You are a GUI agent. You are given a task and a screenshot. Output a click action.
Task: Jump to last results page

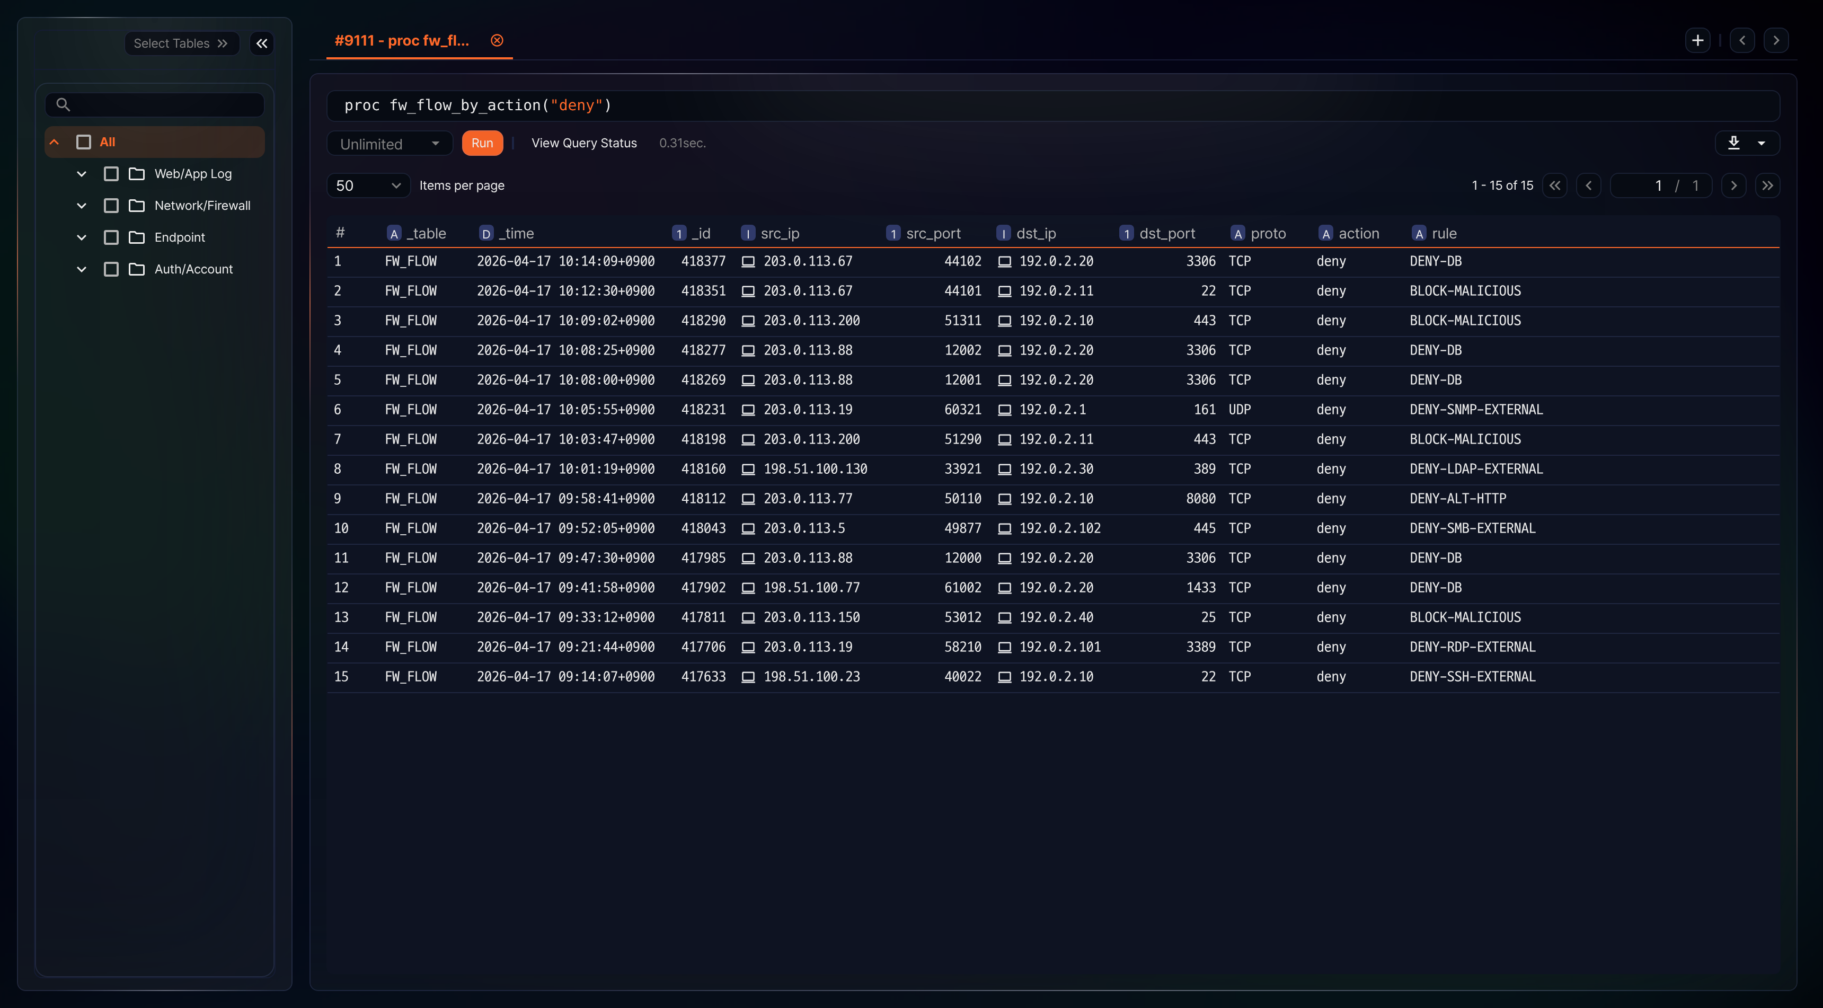[x=1768, y=185]
